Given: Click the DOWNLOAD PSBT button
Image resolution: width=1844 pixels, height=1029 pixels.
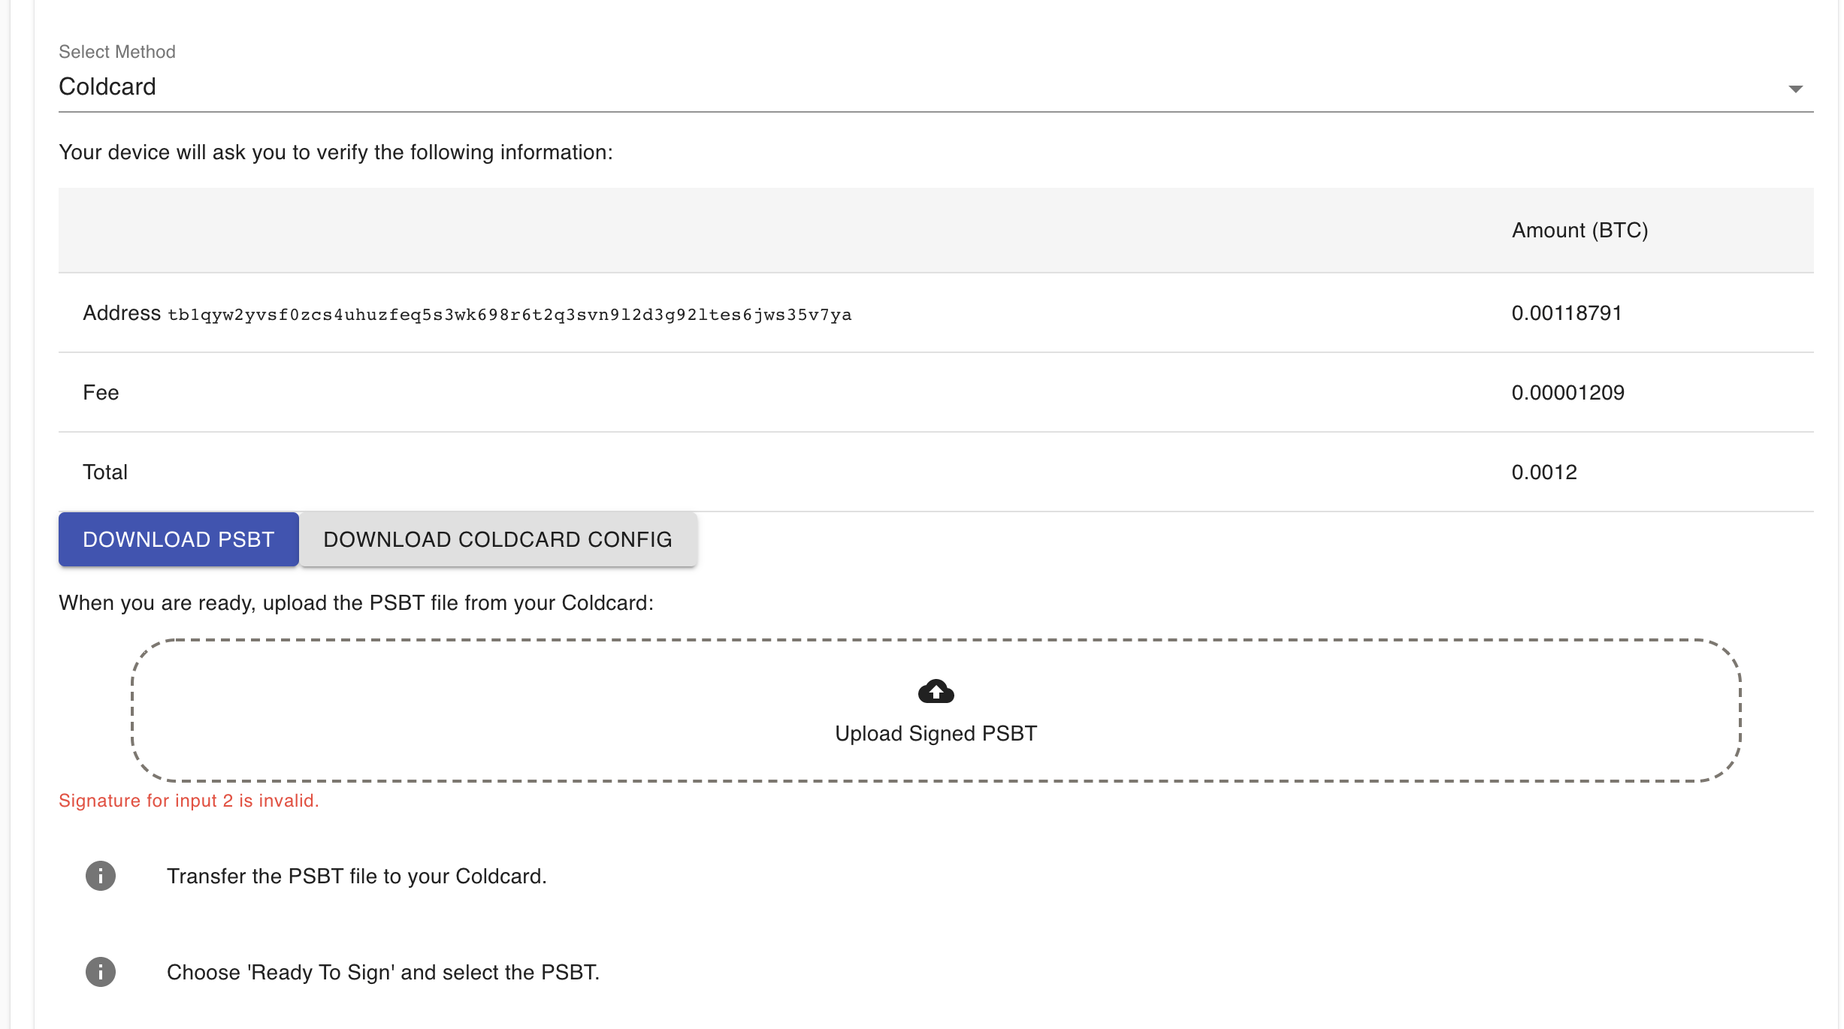Looking at the screenshot, I should [178, 539].
